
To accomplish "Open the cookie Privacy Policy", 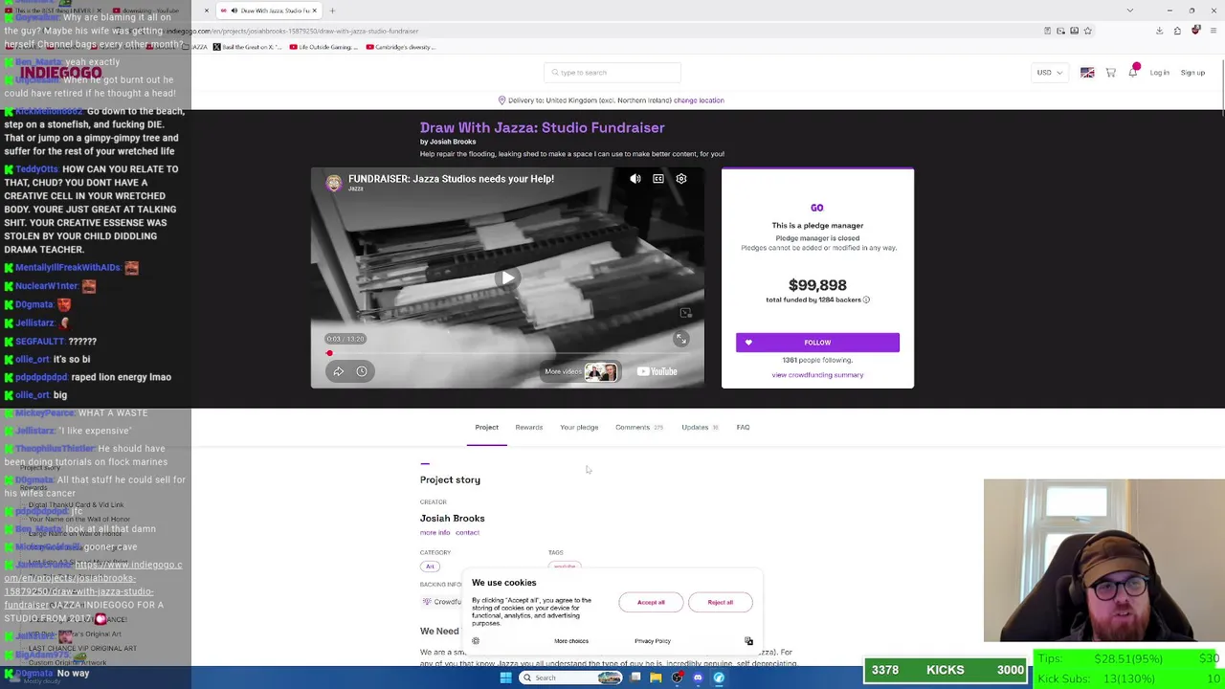I will pos(653,641).
